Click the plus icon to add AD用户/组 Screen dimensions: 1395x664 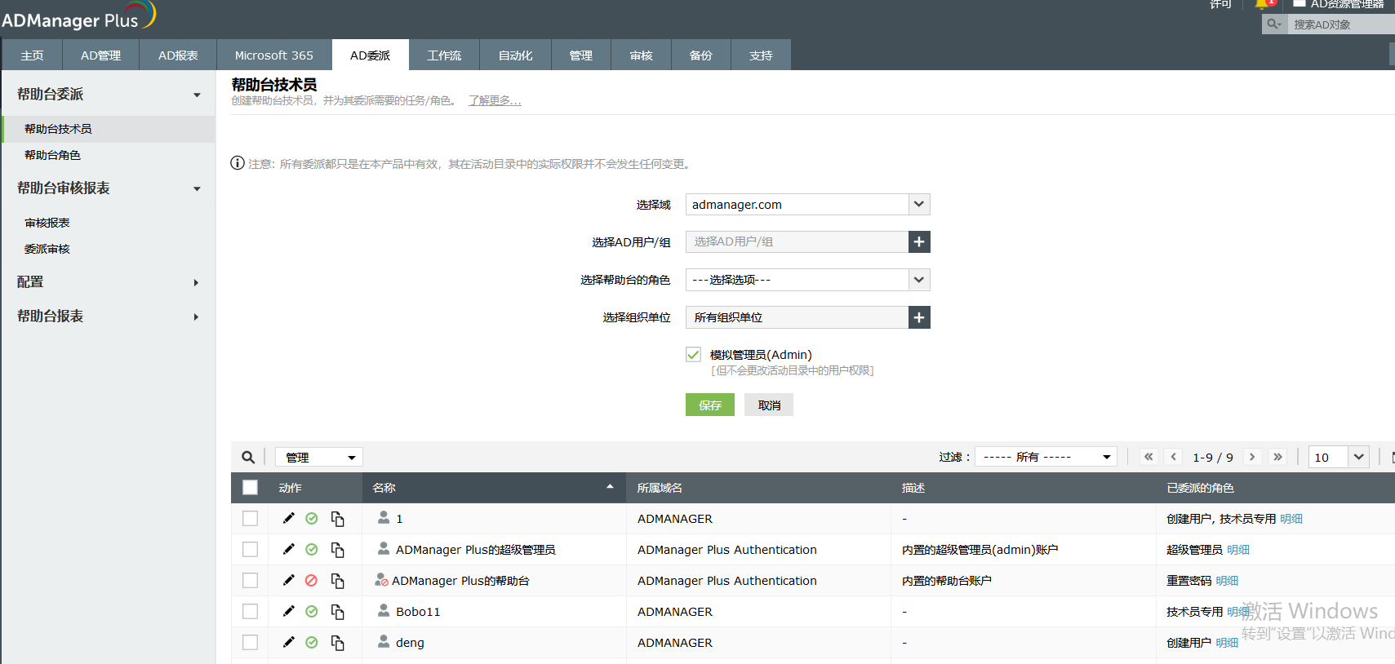pyautogui.click(x=919, y=242)
